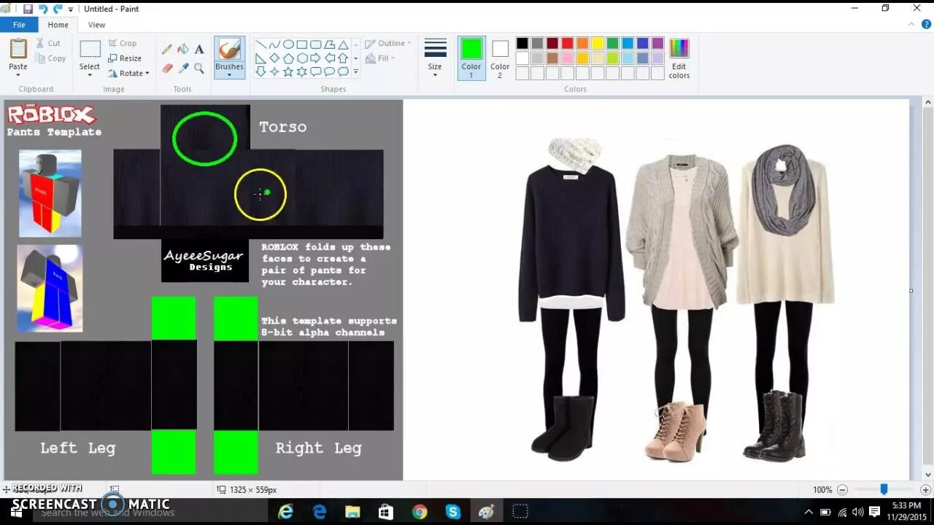Viewport: 934px width, 525px height.
Task: Choose the Fill with color bucket tool
Action: tap(183, 50)
